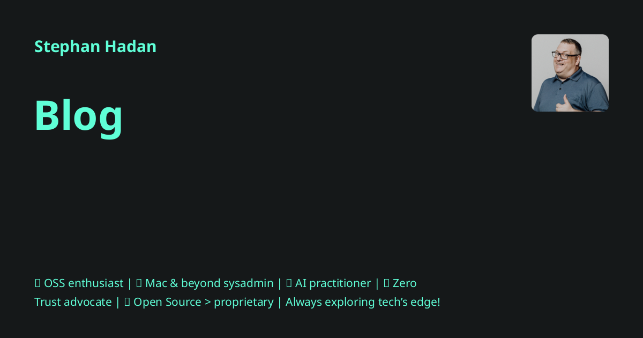This screenshot has width=643, height=338.
Task: Select the emoji icon before Open Source
Action: tap(127, 302)
